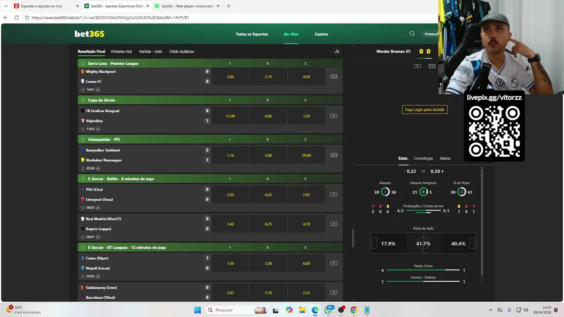Open browser tab list dropdown arrow

pyautogui.click(x=6, y=6)
